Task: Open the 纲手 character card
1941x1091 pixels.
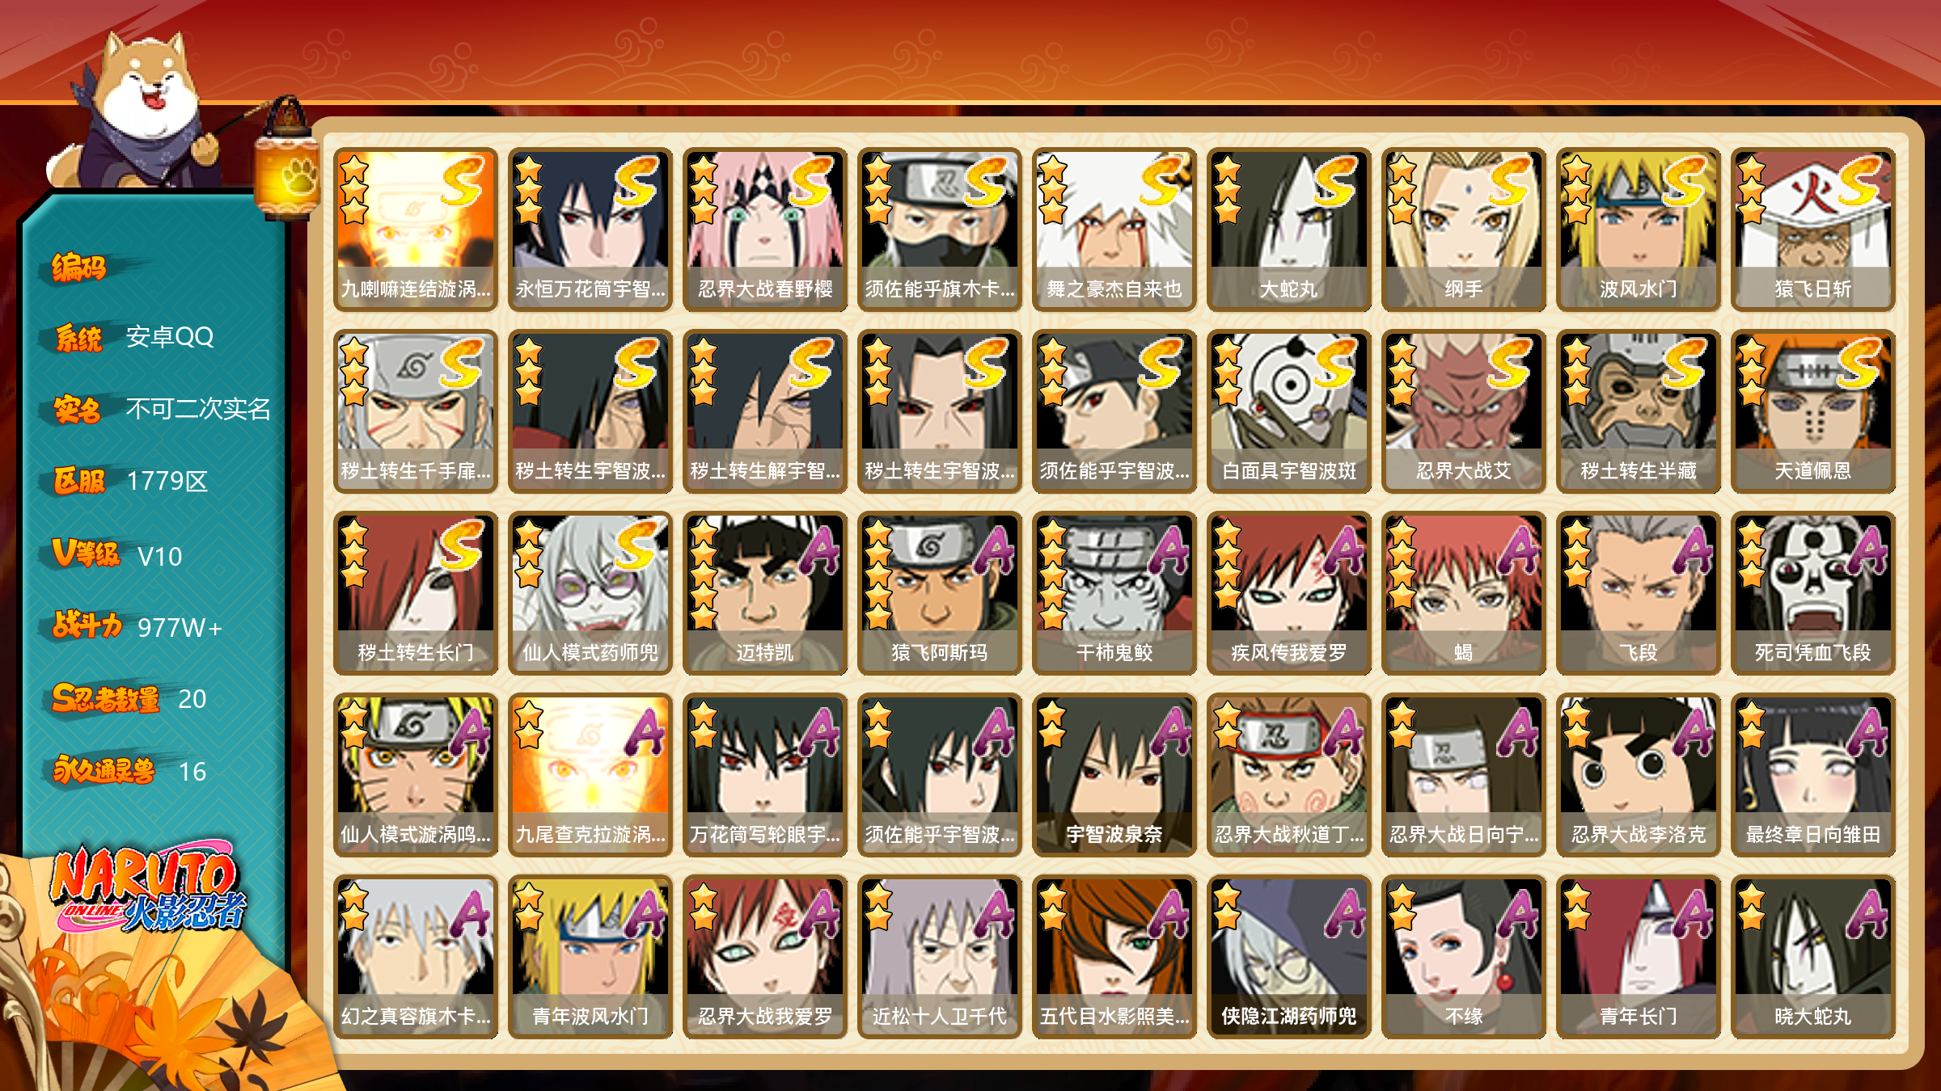Action: [1463, 230]
